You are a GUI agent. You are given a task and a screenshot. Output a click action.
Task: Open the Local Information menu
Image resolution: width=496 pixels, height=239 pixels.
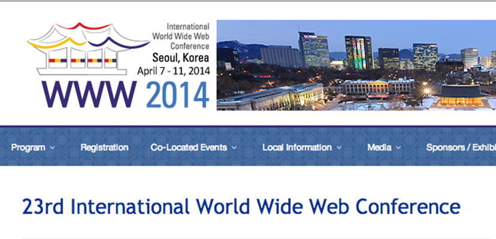click(297, 148)
